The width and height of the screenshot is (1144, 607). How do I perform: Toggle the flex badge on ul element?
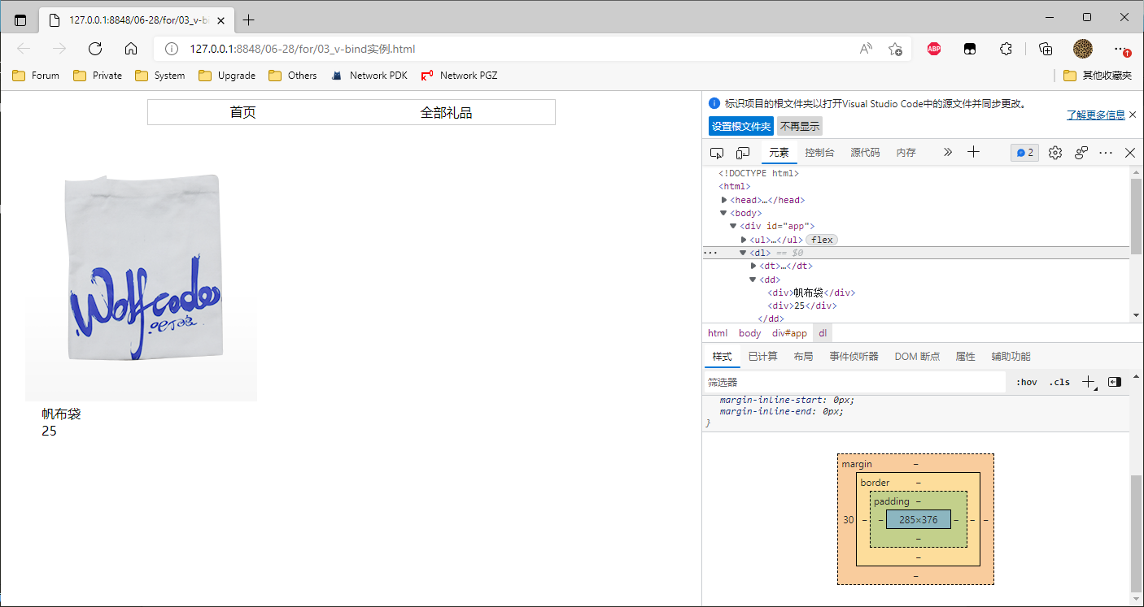(822, 240)
